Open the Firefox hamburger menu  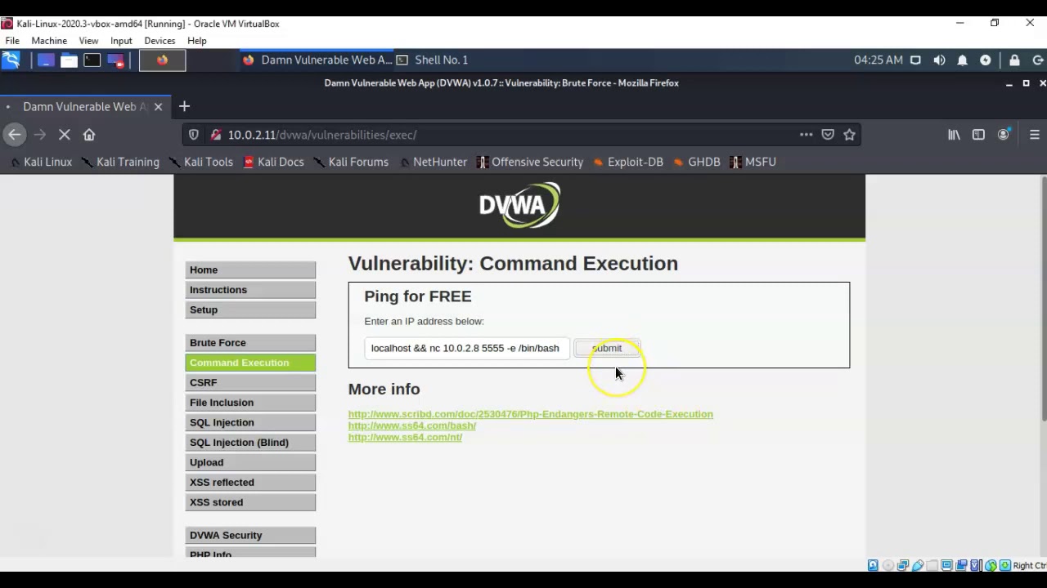[x=1035, y=135]
